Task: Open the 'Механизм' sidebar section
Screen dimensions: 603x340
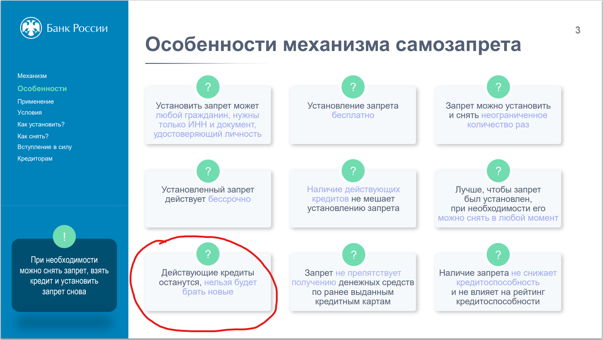Action: [x=32, y=76]
